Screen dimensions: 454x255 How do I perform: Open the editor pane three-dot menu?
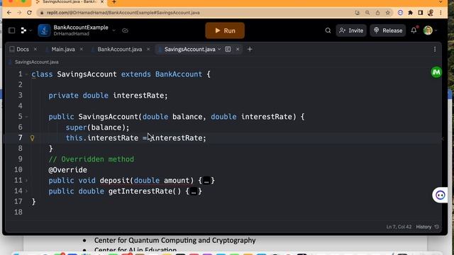coord(435,50)
